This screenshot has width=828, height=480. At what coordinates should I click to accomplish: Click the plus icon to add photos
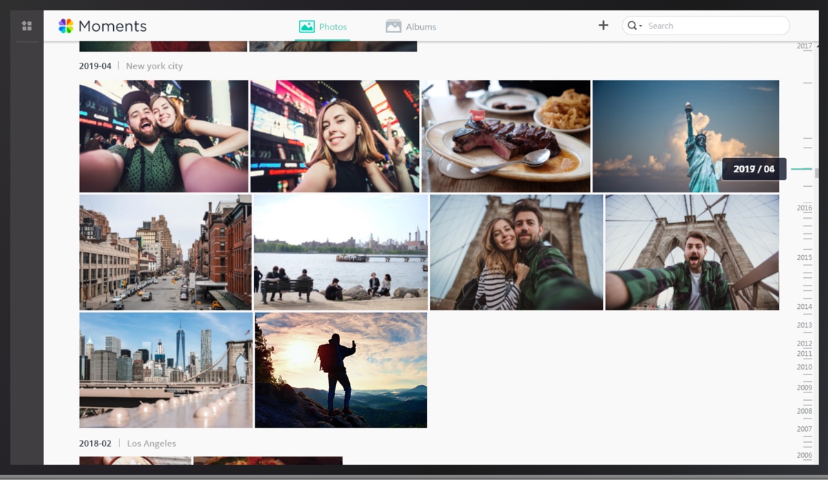coord(603,26)
